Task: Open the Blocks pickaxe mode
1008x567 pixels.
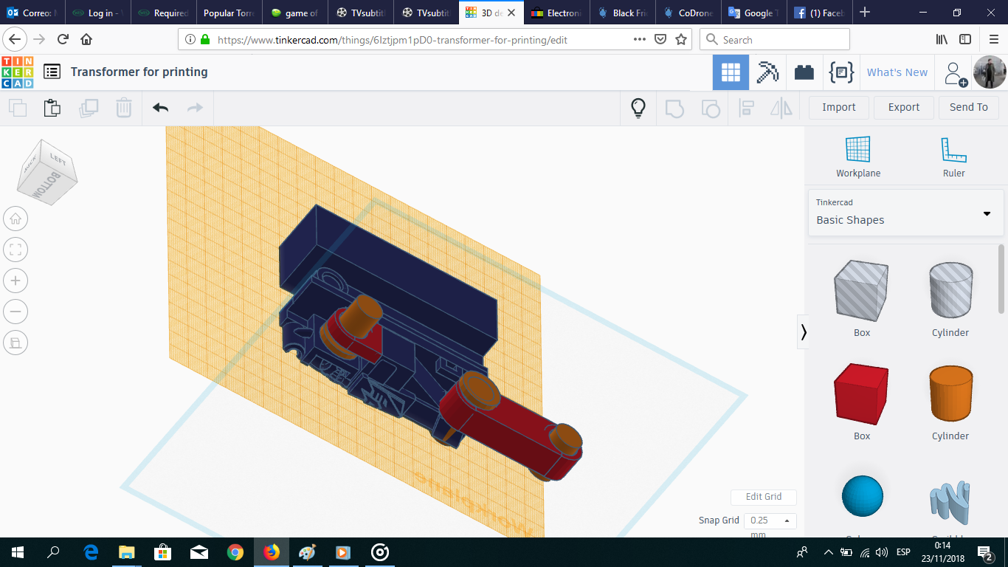Action: 767,72
